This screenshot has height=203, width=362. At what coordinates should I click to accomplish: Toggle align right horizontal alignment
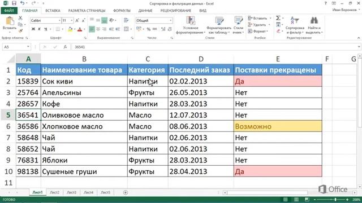(104, 29)
